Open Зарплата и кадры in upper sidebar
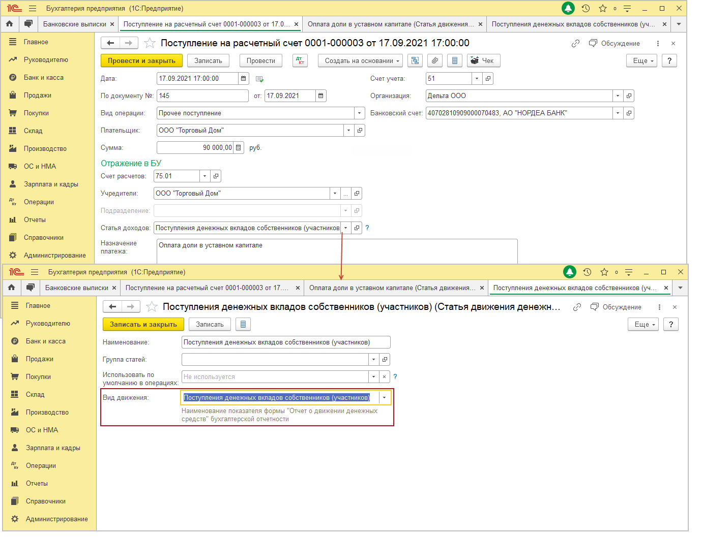This screenshot has height=537, width=702. pyautogui.click(x=51, y=184)
